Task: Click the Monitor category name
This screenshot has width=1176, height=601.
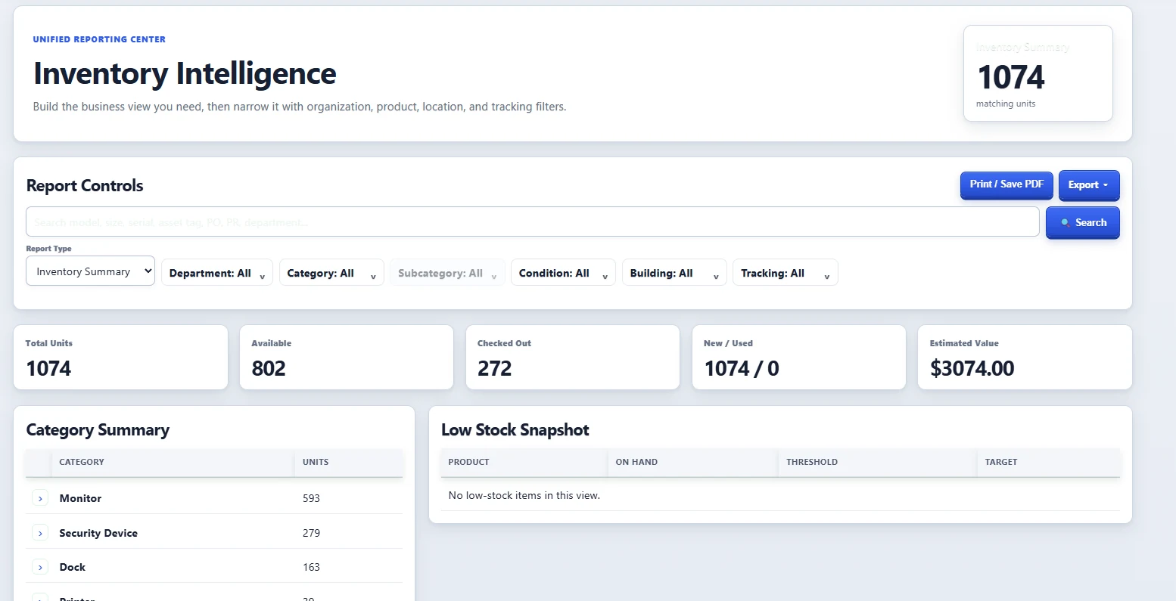Action: 80,499
